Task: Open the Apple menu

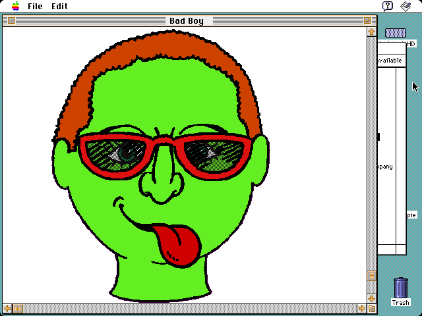Action: pos(15,6)
